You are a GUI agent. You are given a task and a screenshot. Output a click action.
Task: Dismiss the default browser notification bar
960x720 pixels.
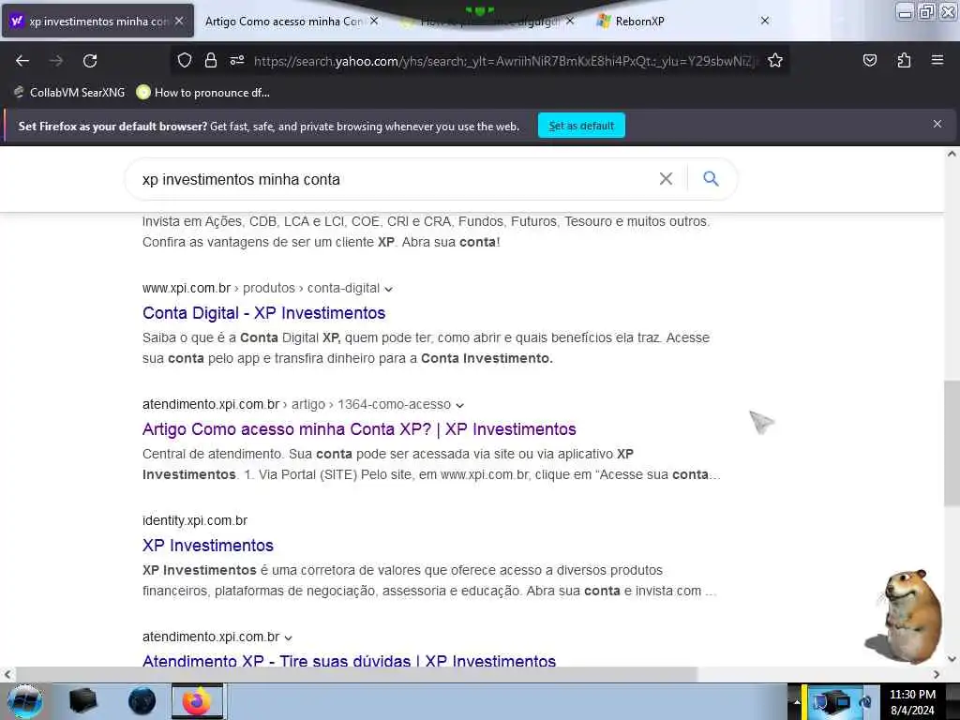tap(937, 124)
